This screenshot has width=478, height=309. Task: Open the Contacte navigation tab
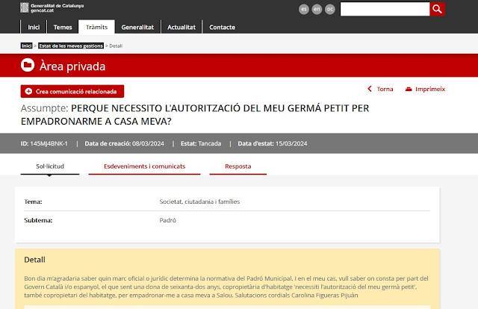222,27
